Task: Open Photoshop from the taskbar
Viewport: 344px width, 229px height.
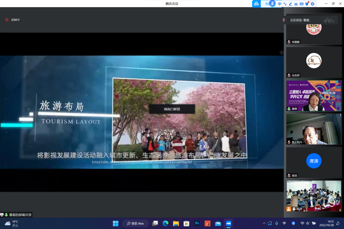Action: pyautogui.click(x=197, y=223)
